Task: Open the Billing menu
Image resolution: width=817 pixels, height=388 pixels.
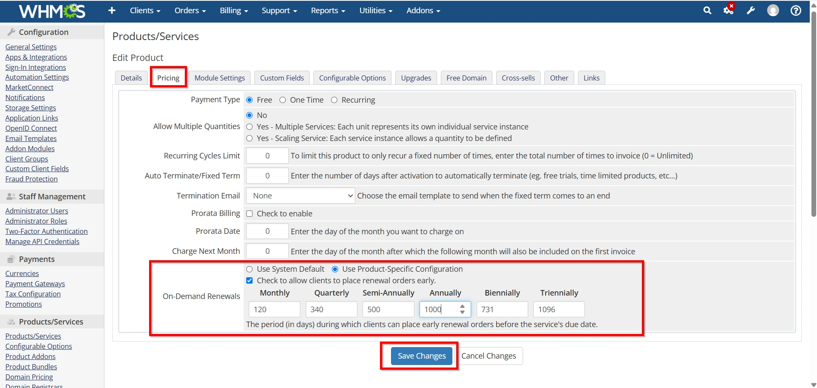Action: [234, 11]
